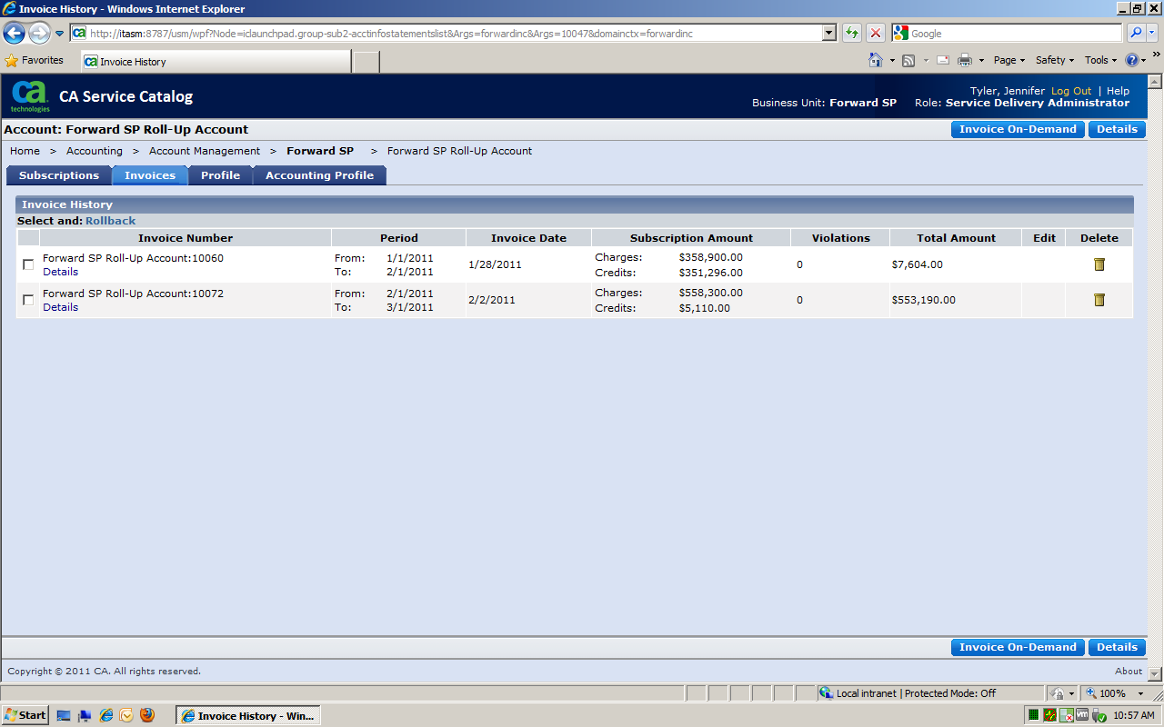The height and width of the screenshot is (727, 1164).
Task: Click the VMware tools tray icon
Action: click(x=1082, y=715)
